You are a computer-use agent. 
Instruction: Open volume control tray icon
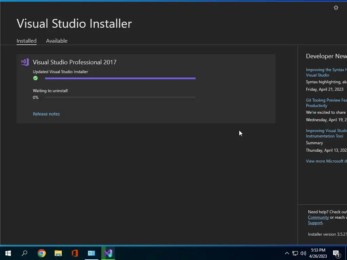303,253
